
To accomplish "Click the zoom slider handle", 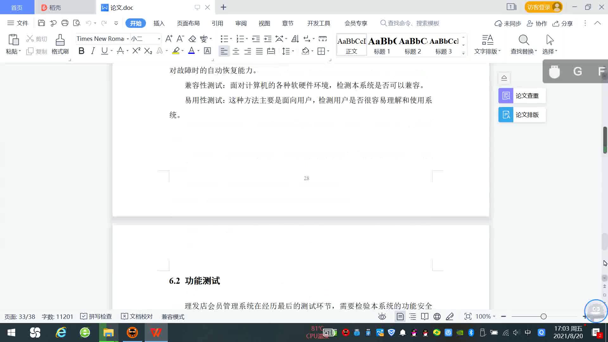I will (x=544, y=317).
